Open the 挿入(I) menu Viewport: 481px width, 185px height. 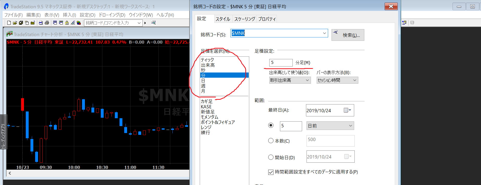pos(70,15)
